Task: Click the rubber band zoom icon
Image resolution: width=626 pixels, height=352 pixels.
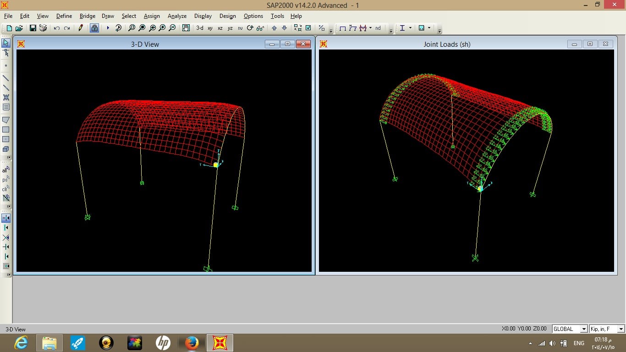Action: pos(132,28)
